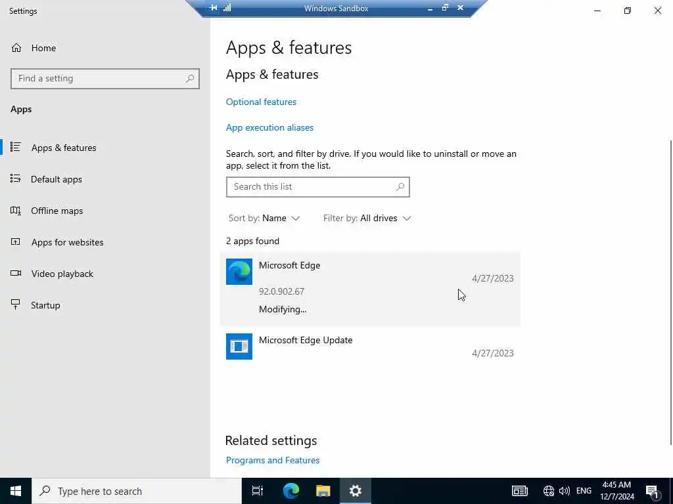
Task: Restore down the Windows Sandbox session
Action: (x=445, y=8)
